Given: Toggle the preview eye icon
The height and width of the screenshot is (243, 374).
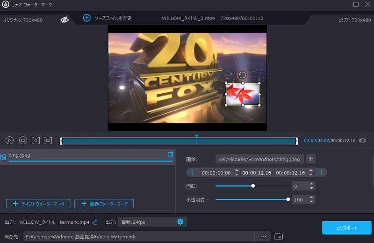Looking at the screenshot, I should click(x=65, y=20).
